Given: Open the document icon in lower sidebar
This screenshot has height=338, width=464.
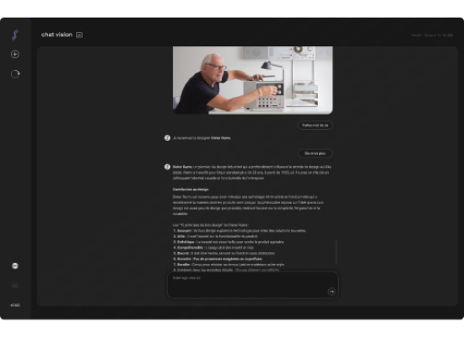Looking at the screenshot, I should click(x=15, y=266).
